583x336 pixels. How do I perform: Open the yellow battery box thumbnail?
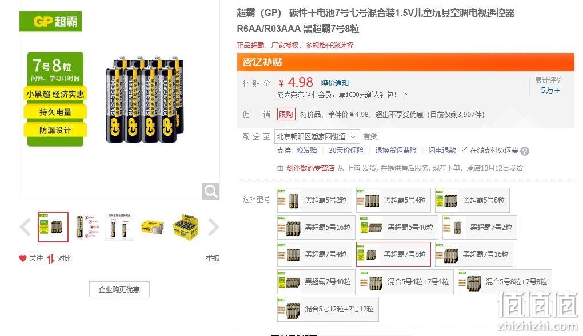pos(186,227)
